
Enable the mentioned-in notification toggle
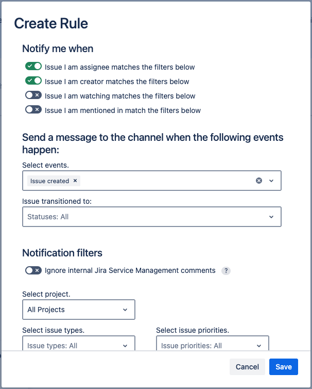click(x=33, y=110)
